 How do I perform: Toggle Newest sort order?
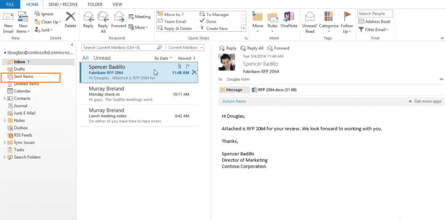(186, 58)
